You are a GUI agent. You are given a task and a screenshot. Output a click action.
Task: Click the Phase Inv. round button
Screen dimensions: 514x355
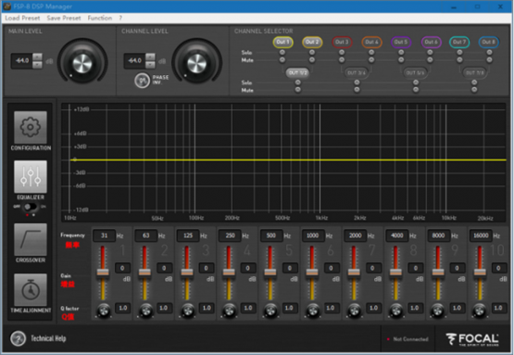point(143,80)
